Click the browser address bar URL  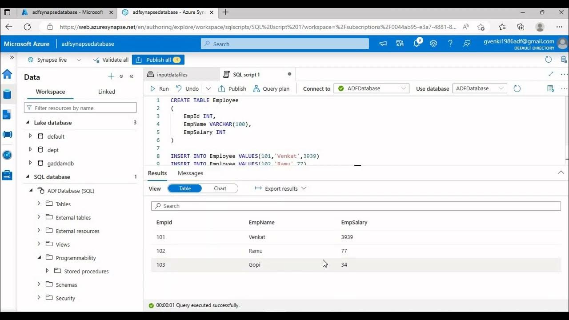[258, 27]
